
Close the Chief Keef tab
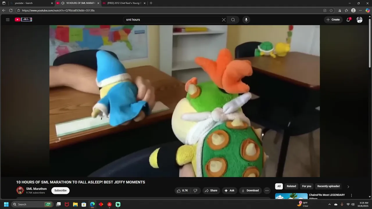[144, 3]
